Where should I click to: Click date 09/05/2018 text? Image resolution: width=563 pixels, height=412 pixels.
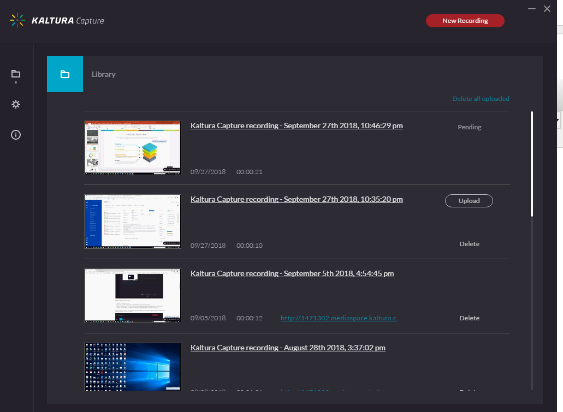point(208,318)
